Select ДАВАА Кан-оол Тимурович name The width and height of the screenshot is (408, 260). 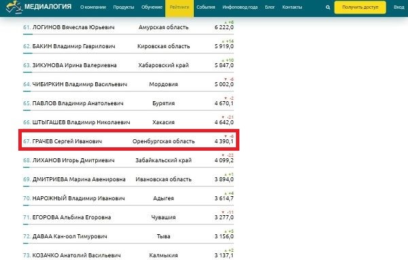pyautogui.click(x=70, y=236)
